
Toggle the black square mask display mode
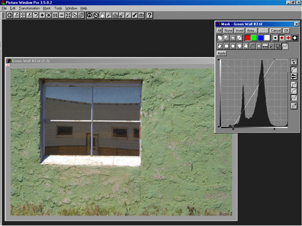(275, 38)
